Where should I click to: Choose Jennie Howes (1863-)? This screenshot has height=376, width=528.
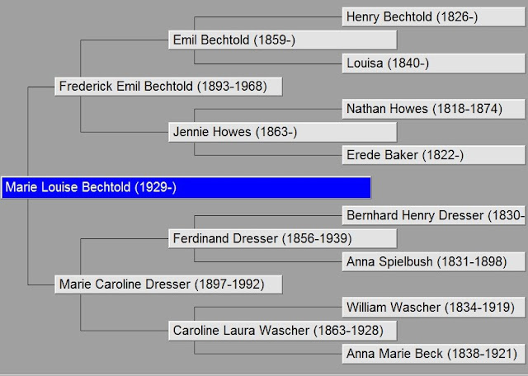point(282,132)
